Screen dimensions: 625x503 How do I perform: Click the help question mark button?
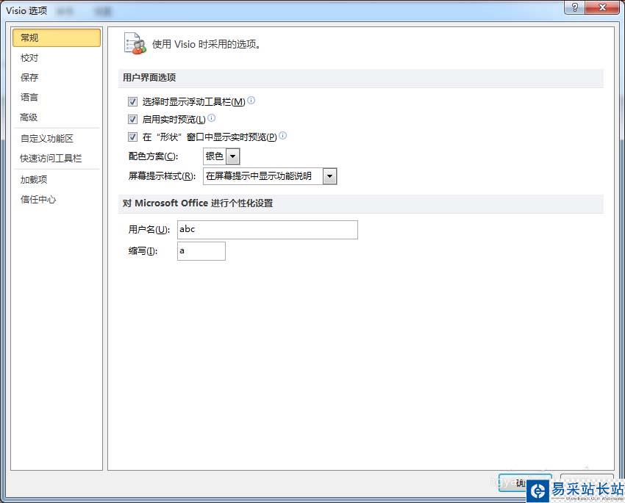(x=574, y=7)
